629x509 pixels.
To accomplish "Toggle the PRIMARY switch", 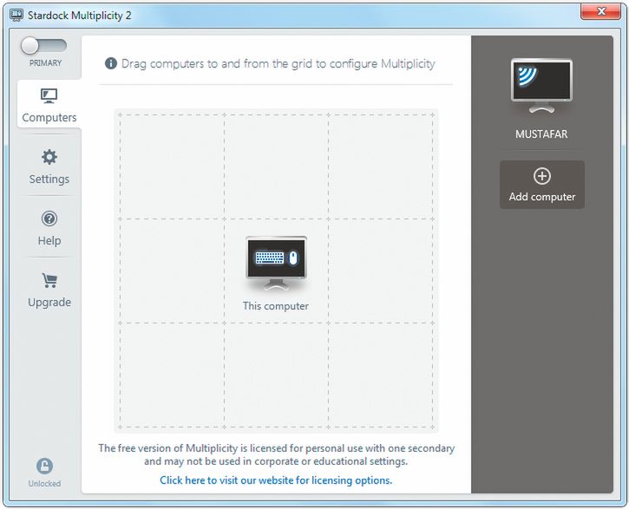I will [x=43, y=46].
